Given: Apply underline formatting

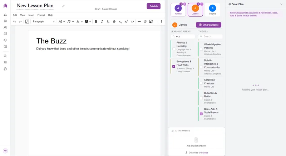Looking at the screenshot, I should [108, 22].
